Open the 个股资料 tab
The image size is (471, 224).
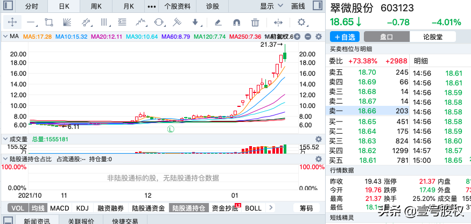177,6
